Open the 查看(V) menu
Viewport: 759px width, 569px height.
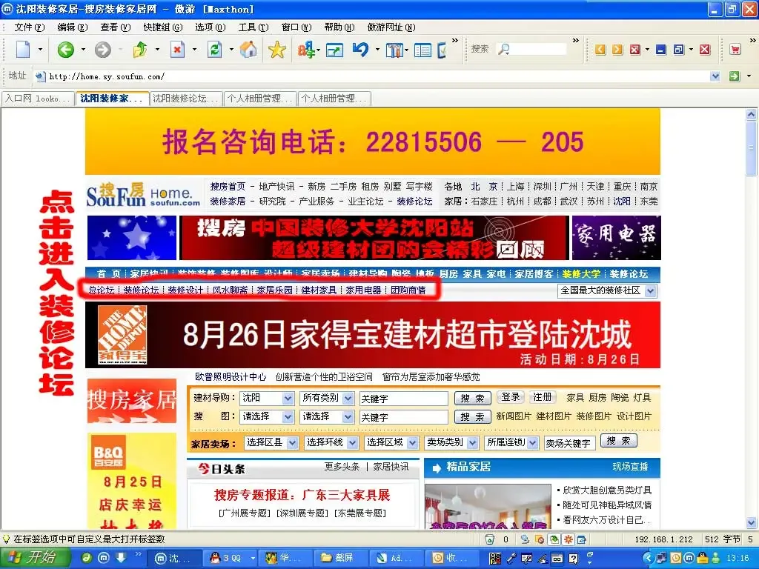tap(116, 27)
